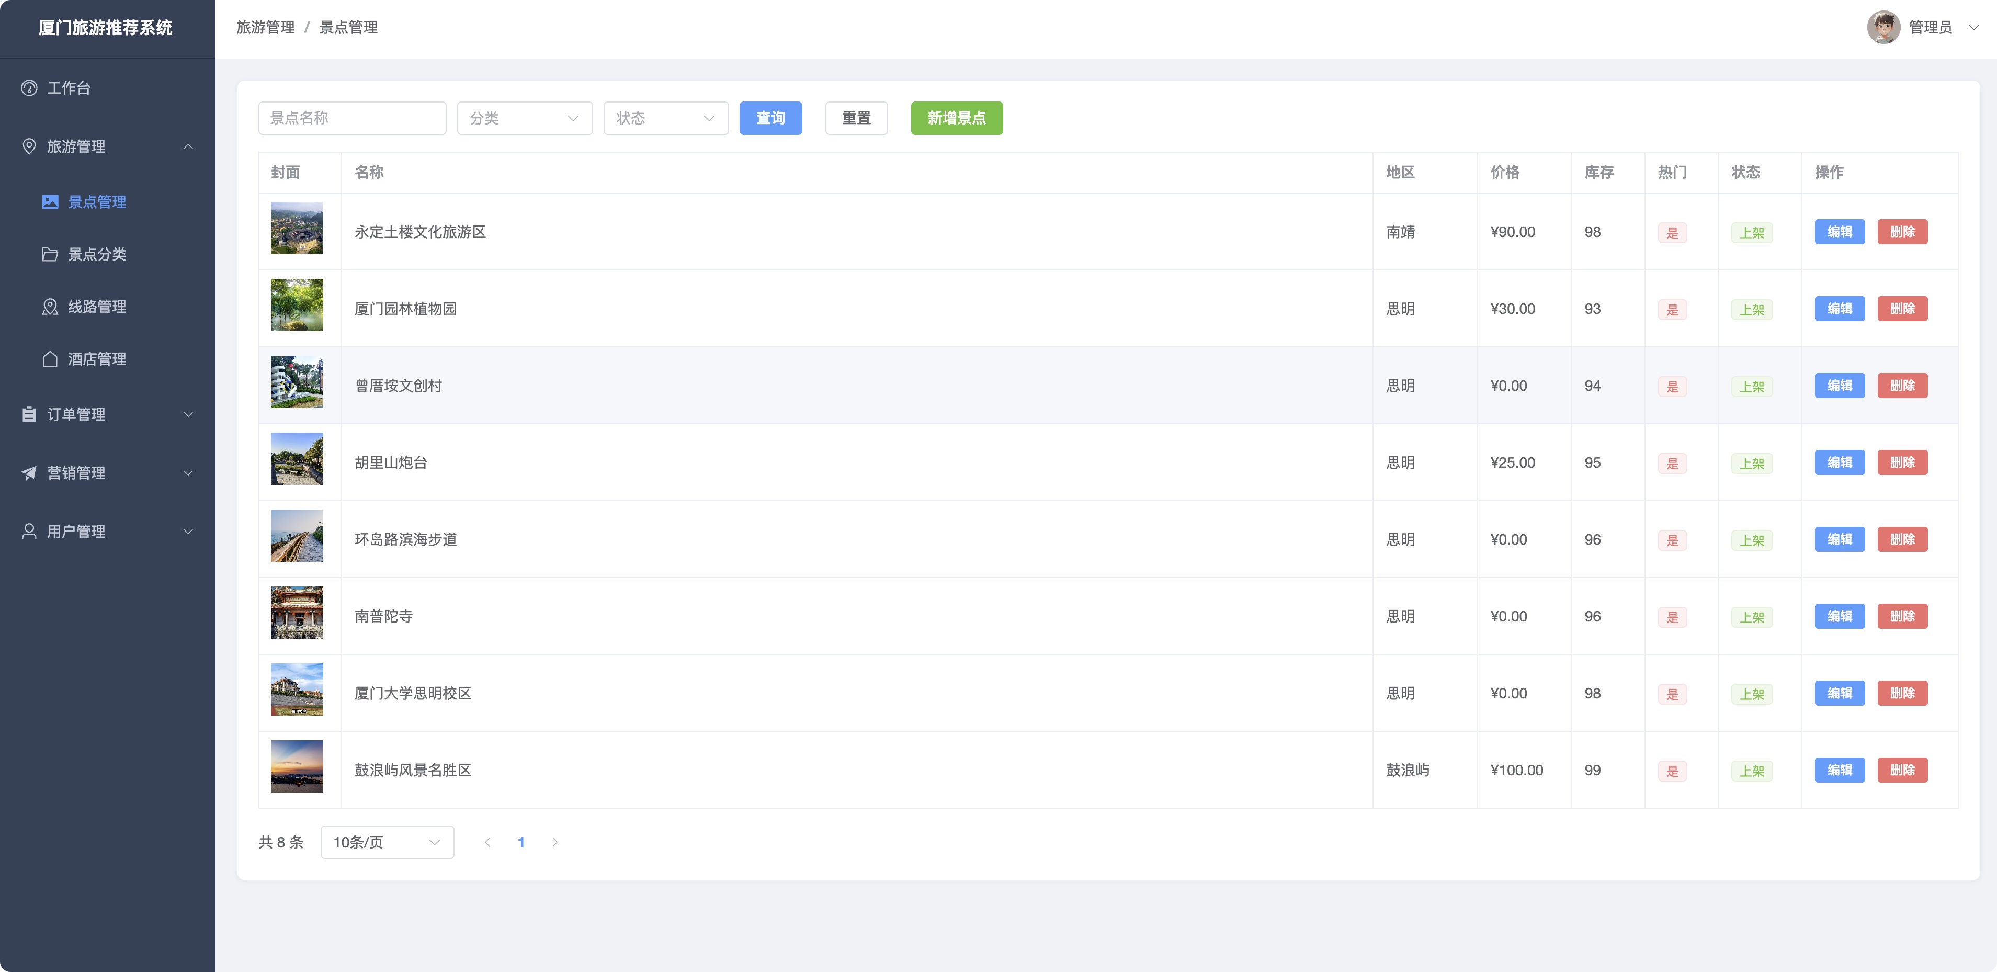Click the 酒店管理 house icon
The image size is (1997, 972).
(50, 359)
